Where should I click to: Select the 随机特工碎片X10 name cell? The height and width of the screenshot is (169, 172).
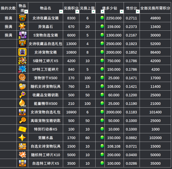(46, 155)
